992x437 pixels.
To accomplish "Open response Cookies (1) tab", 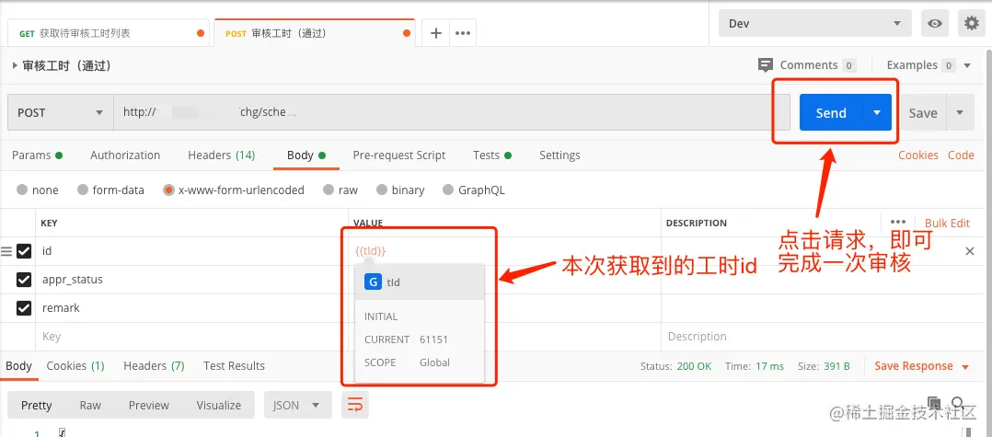I will [x=75, y=365].
